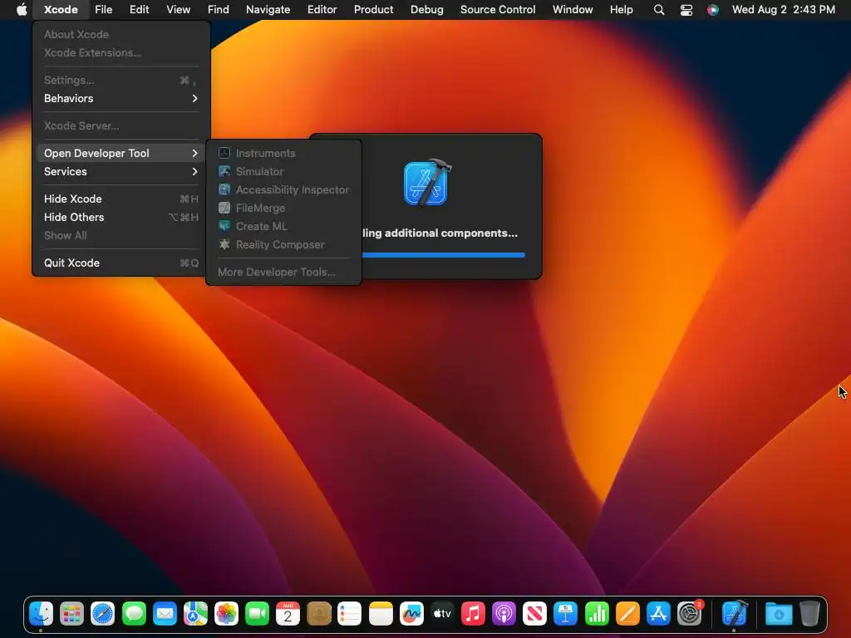Image resolution: width=851 pixels, height=638 pixels.
Task: Activate Siri from the menu bar
Action: coord(712,10)
